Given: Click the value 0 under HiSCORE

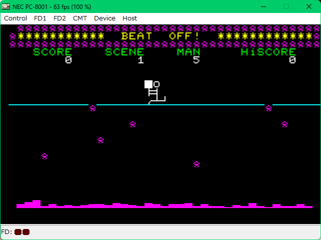Looking at the screenshot, I should coord(292,60).
